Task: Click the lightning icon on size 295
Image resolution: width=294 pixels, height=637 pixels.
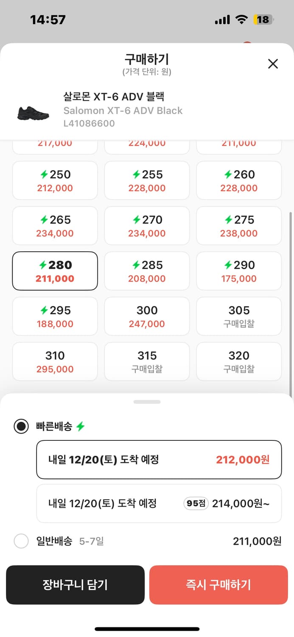Action: click(x=43, y=310)
